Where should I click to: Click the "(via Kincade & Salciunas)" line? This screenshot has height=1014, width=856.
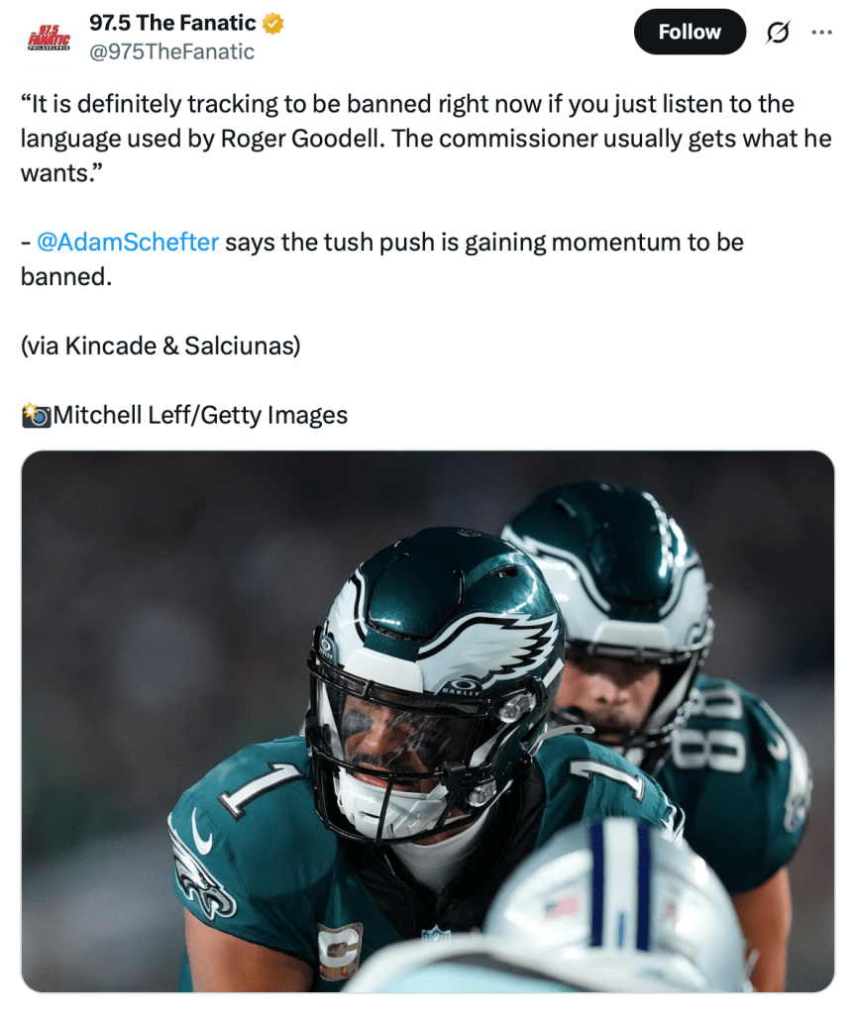(x=160, y=346)
